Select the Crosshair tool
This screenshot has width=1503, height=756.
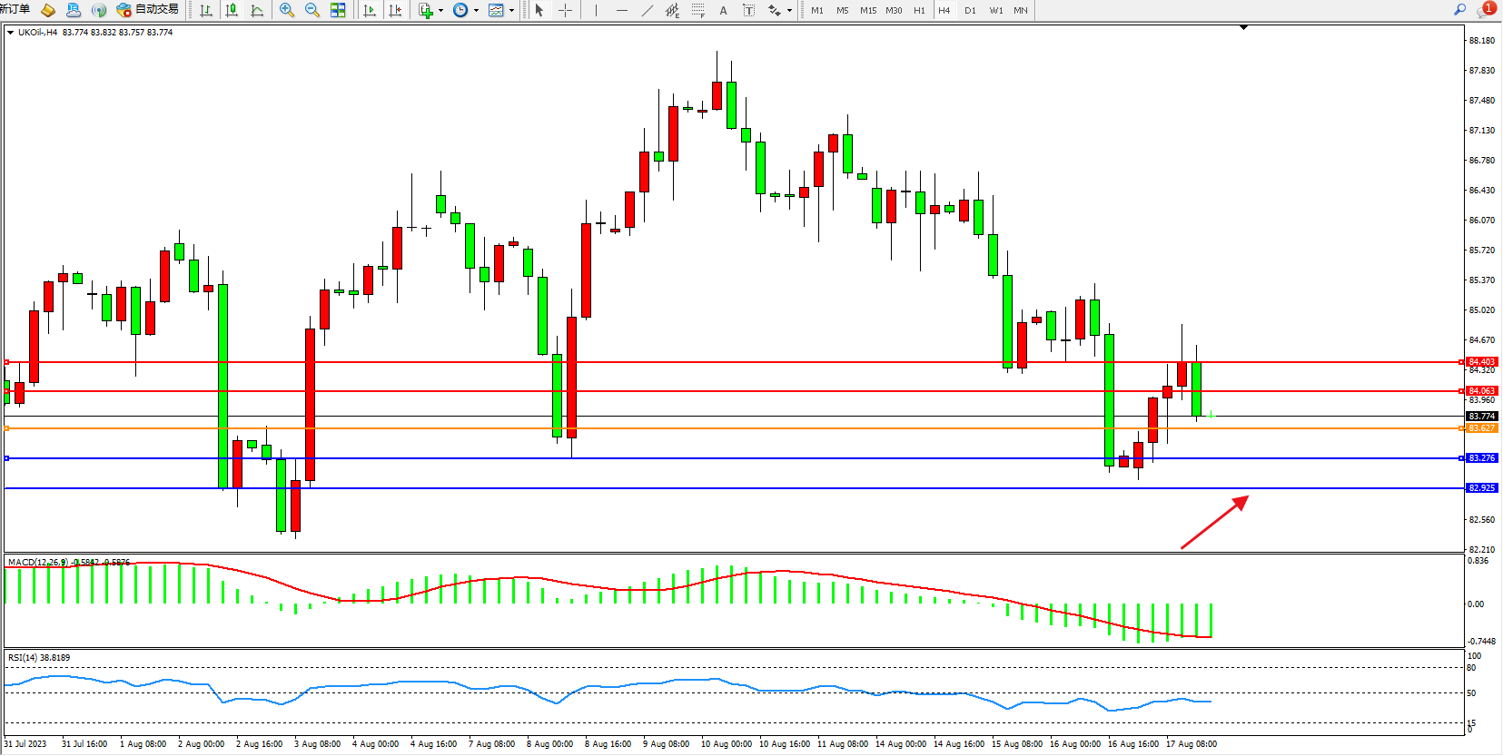565,10
